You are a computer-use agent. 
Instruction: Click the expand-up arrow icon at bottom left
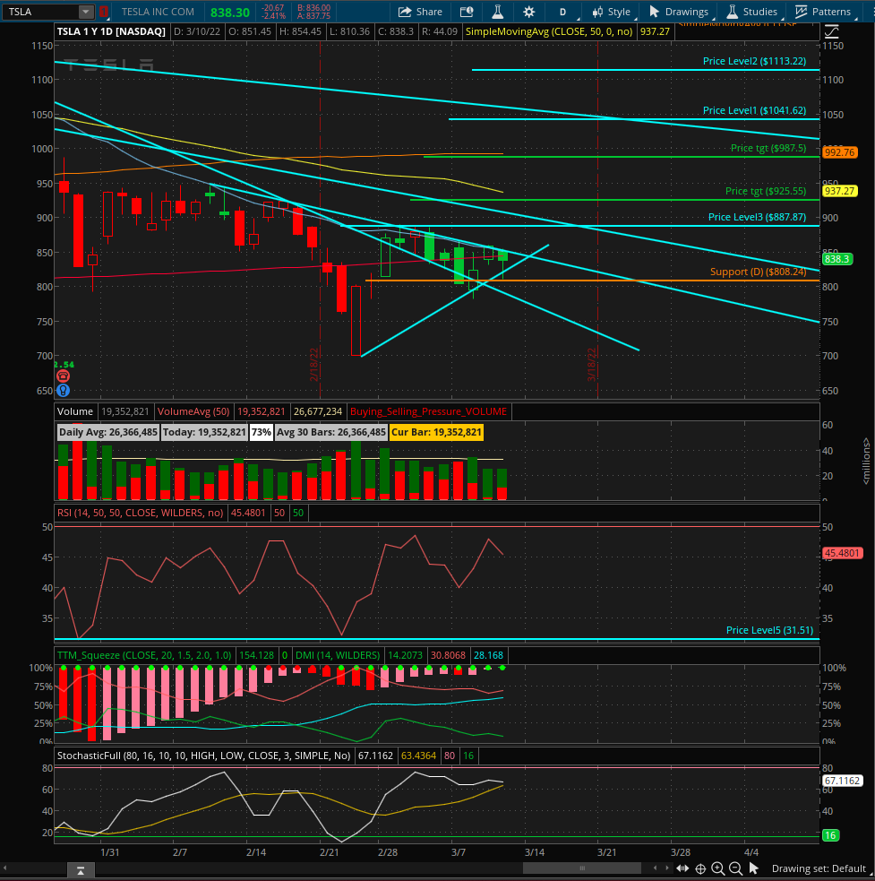(81, 870)
